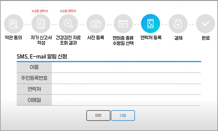Click the 건강검진 자료 조회 결과 label
The height and width of the screenshot is (131, 218).
[68, 40]
